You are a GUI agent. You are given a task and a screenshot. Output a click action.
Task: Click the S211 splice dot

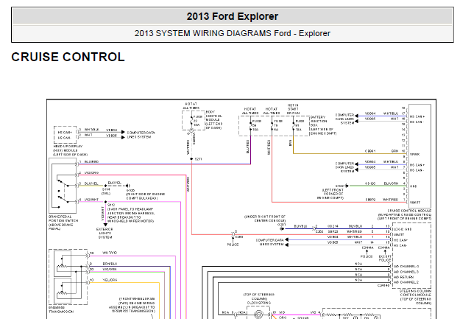pyautogui.click(x=191, y=159)
